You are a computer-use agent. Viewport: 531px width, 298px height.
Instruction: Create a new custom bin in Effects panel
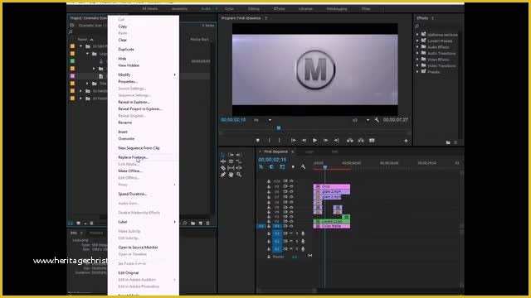point(448,142)
